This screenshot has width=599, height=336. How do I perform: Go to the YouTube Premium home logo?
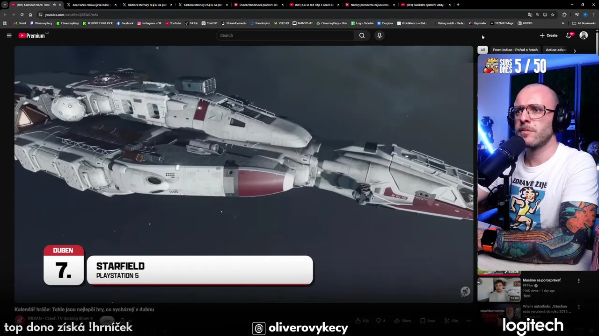[x=32, y=35]
